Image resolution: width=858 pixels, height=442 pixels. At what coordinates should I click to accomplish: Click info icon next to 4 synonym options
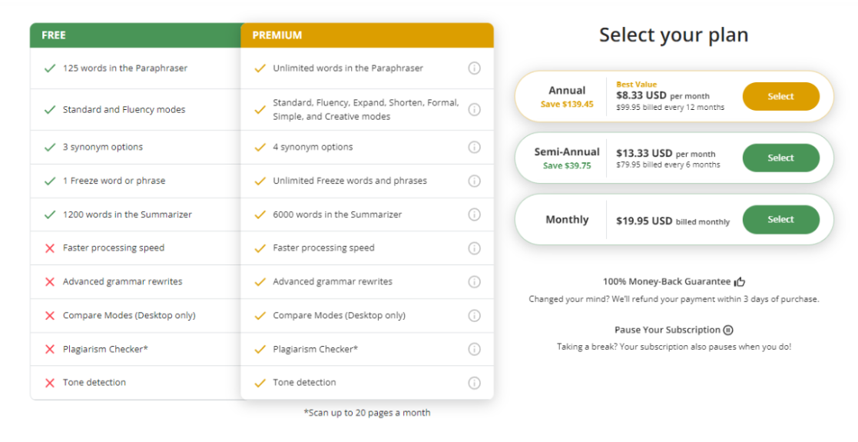[x=474, y=147]
